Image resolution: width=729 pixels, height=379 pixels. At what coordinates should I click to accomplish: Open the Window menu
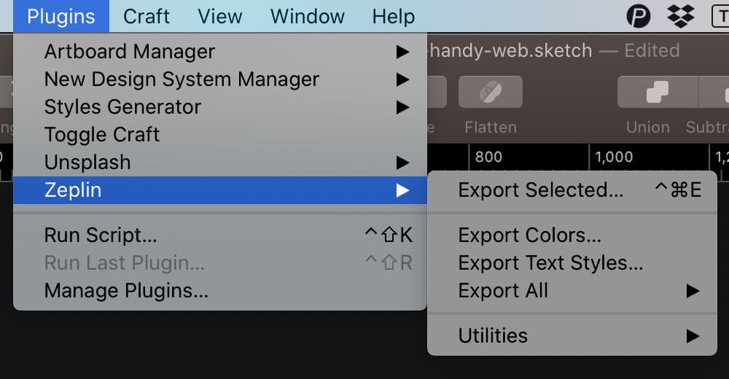click(x=308, y=16)
